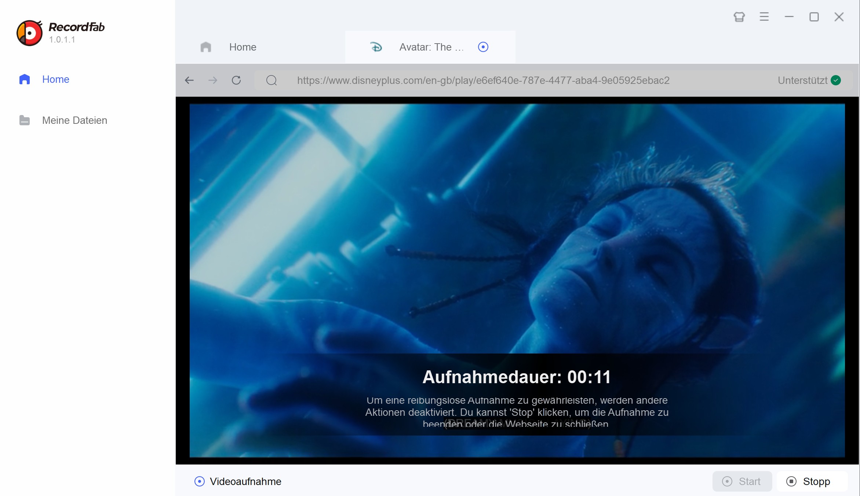This screenshot has height=496, width=860.
Task: Open the hamburger menu
Action: tap(764, 17)
